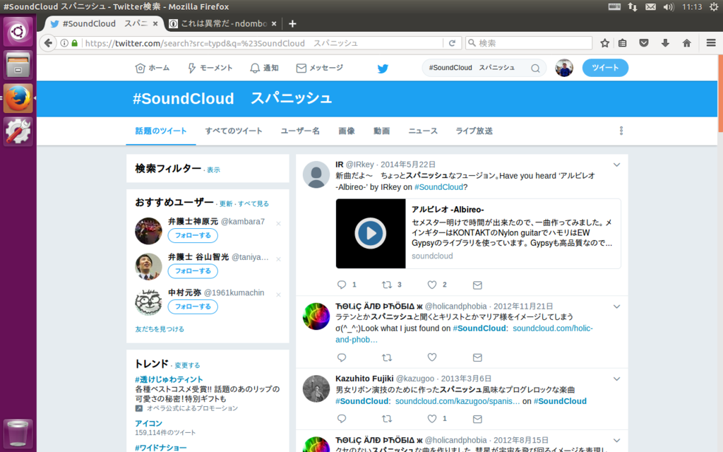Open trend #透けじゅわティント

click(x=169, y=379)
